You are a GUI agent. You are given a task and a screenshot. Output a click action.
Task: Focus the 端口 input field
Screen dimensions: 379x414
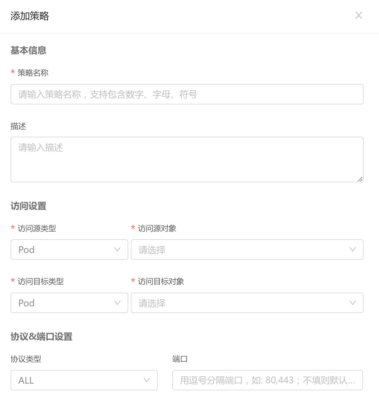click(268, 380)
